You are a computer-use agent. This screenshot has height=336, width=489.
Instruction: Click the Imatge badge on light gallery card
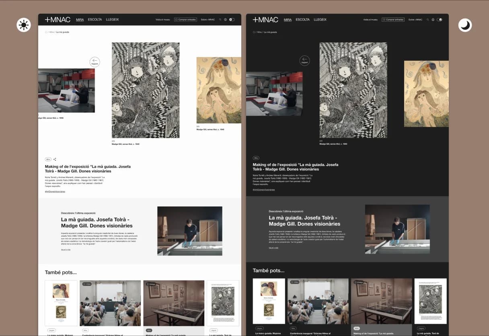pos(151,284)
